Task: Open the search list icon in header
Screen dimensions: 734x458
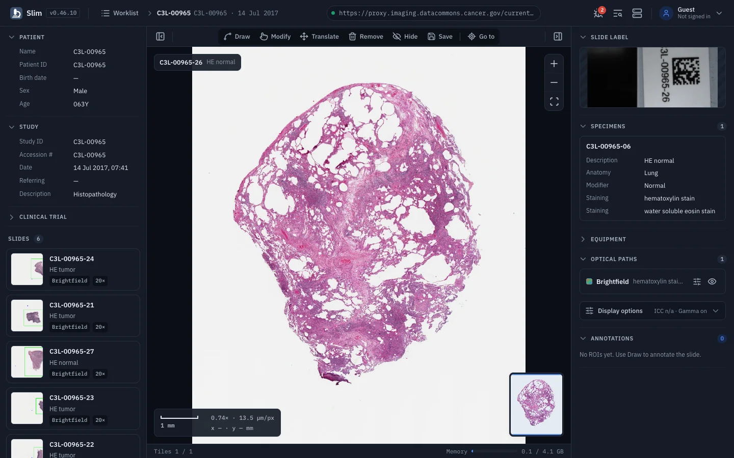Action: pyautogui.click(x=618, y=13)
